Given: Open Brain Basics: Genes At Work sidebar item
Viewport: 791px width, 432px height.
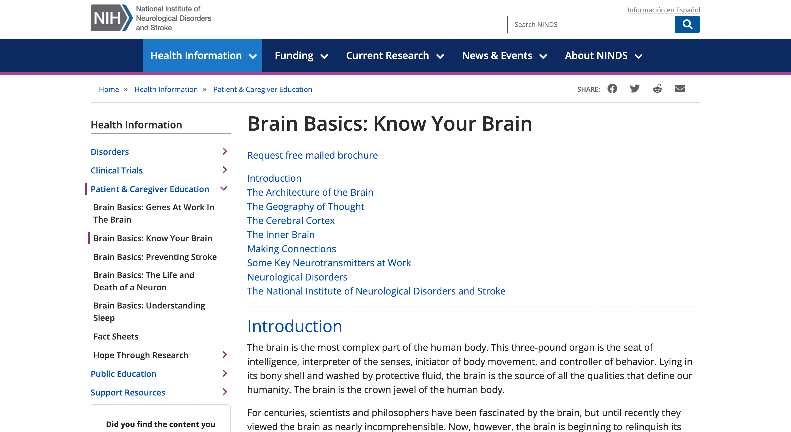Looking at the screenshot, I should click(154, 214).
